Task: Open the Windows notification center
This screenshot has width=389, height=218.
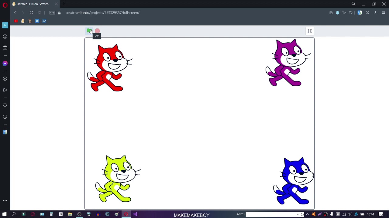Action: tap(381, 214)
